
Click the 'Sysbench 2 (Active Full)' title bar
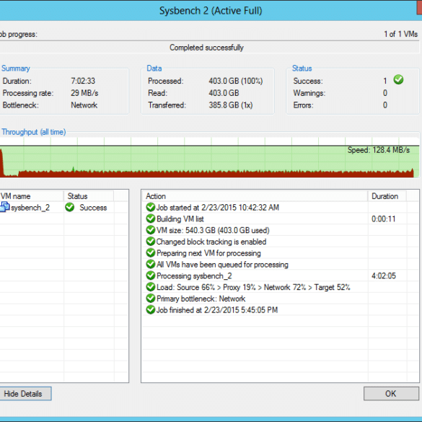point(211,11)
